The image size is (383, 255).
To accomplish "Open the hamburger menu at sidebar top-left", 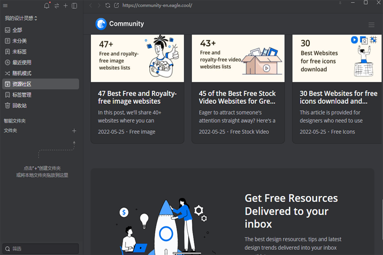I will (x=7, y=6).
